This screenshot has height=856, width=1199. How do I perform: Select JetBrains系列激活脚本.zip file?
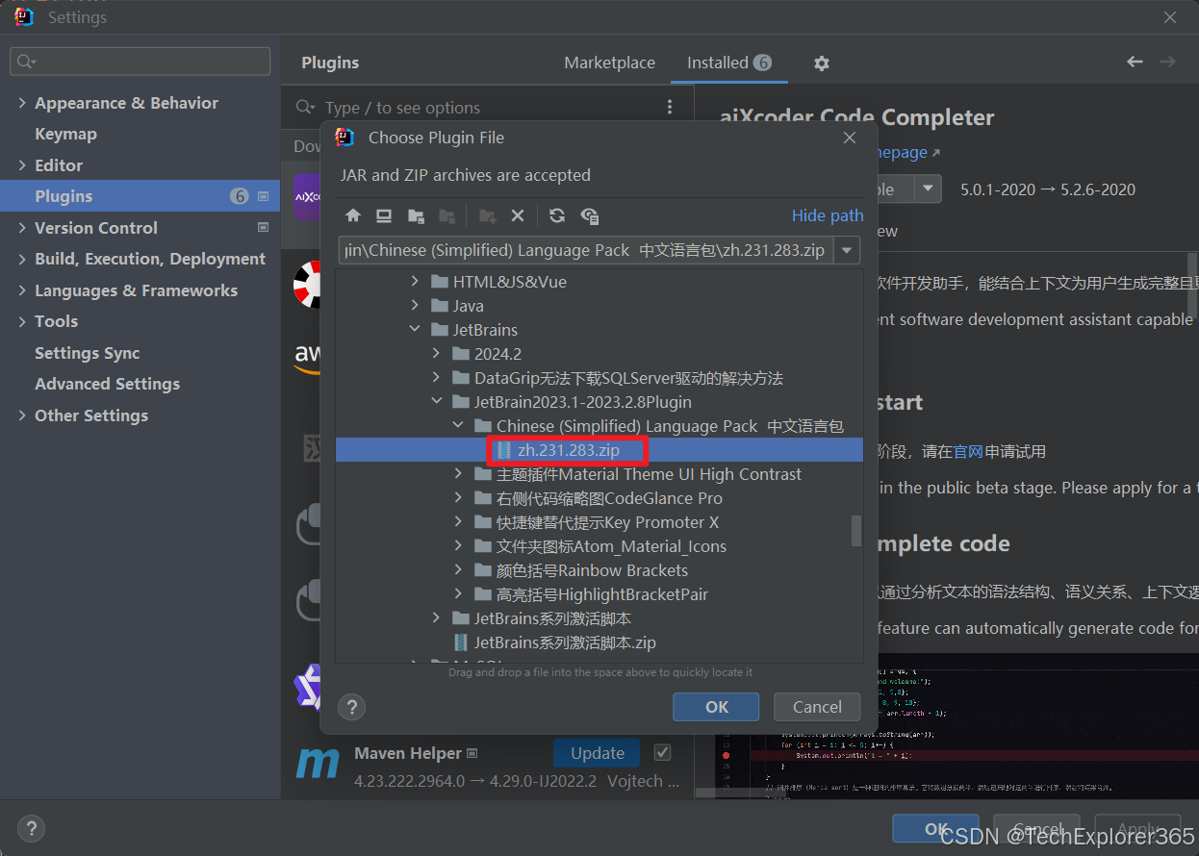pyautogui.click(x=565, y=642)
